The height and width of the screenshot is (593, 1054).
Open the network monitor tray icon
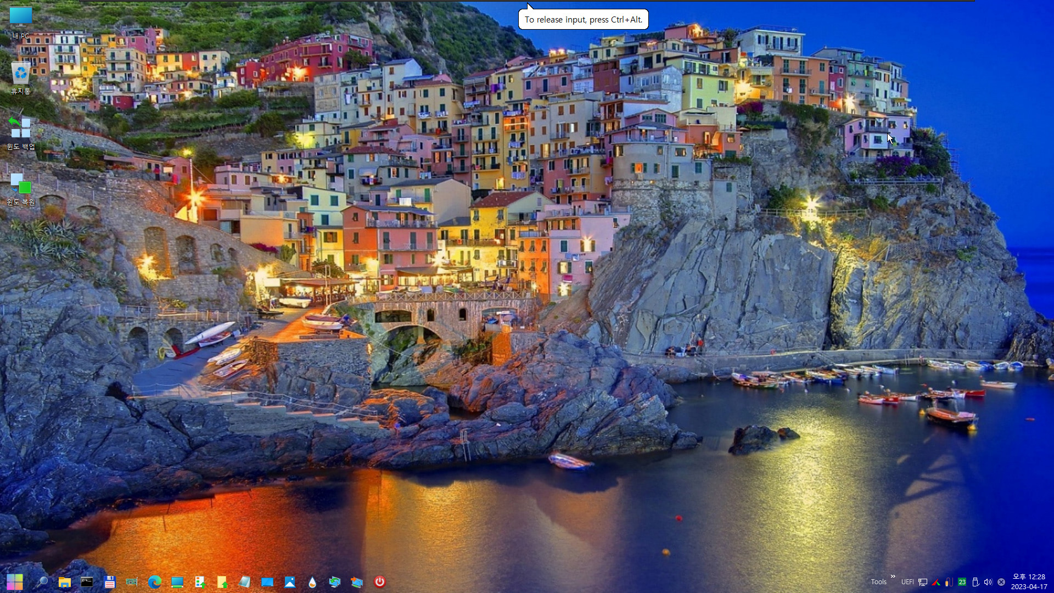923,582
